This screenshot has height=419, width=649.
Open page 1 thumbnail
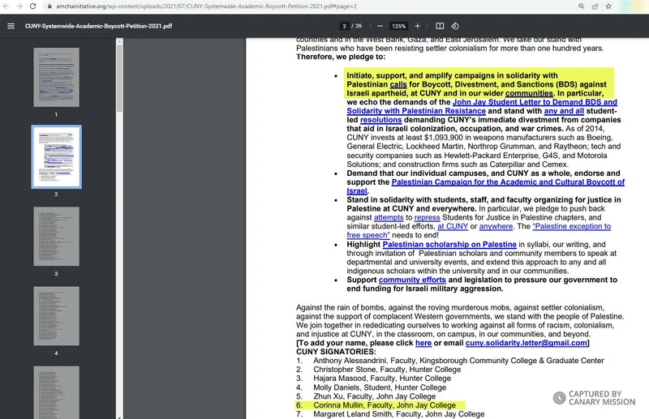coord(56,77)
